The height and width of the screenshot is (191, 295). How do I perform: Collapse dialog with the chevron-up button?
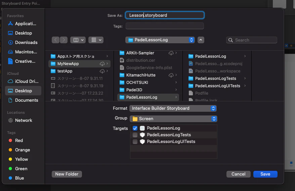201,40
